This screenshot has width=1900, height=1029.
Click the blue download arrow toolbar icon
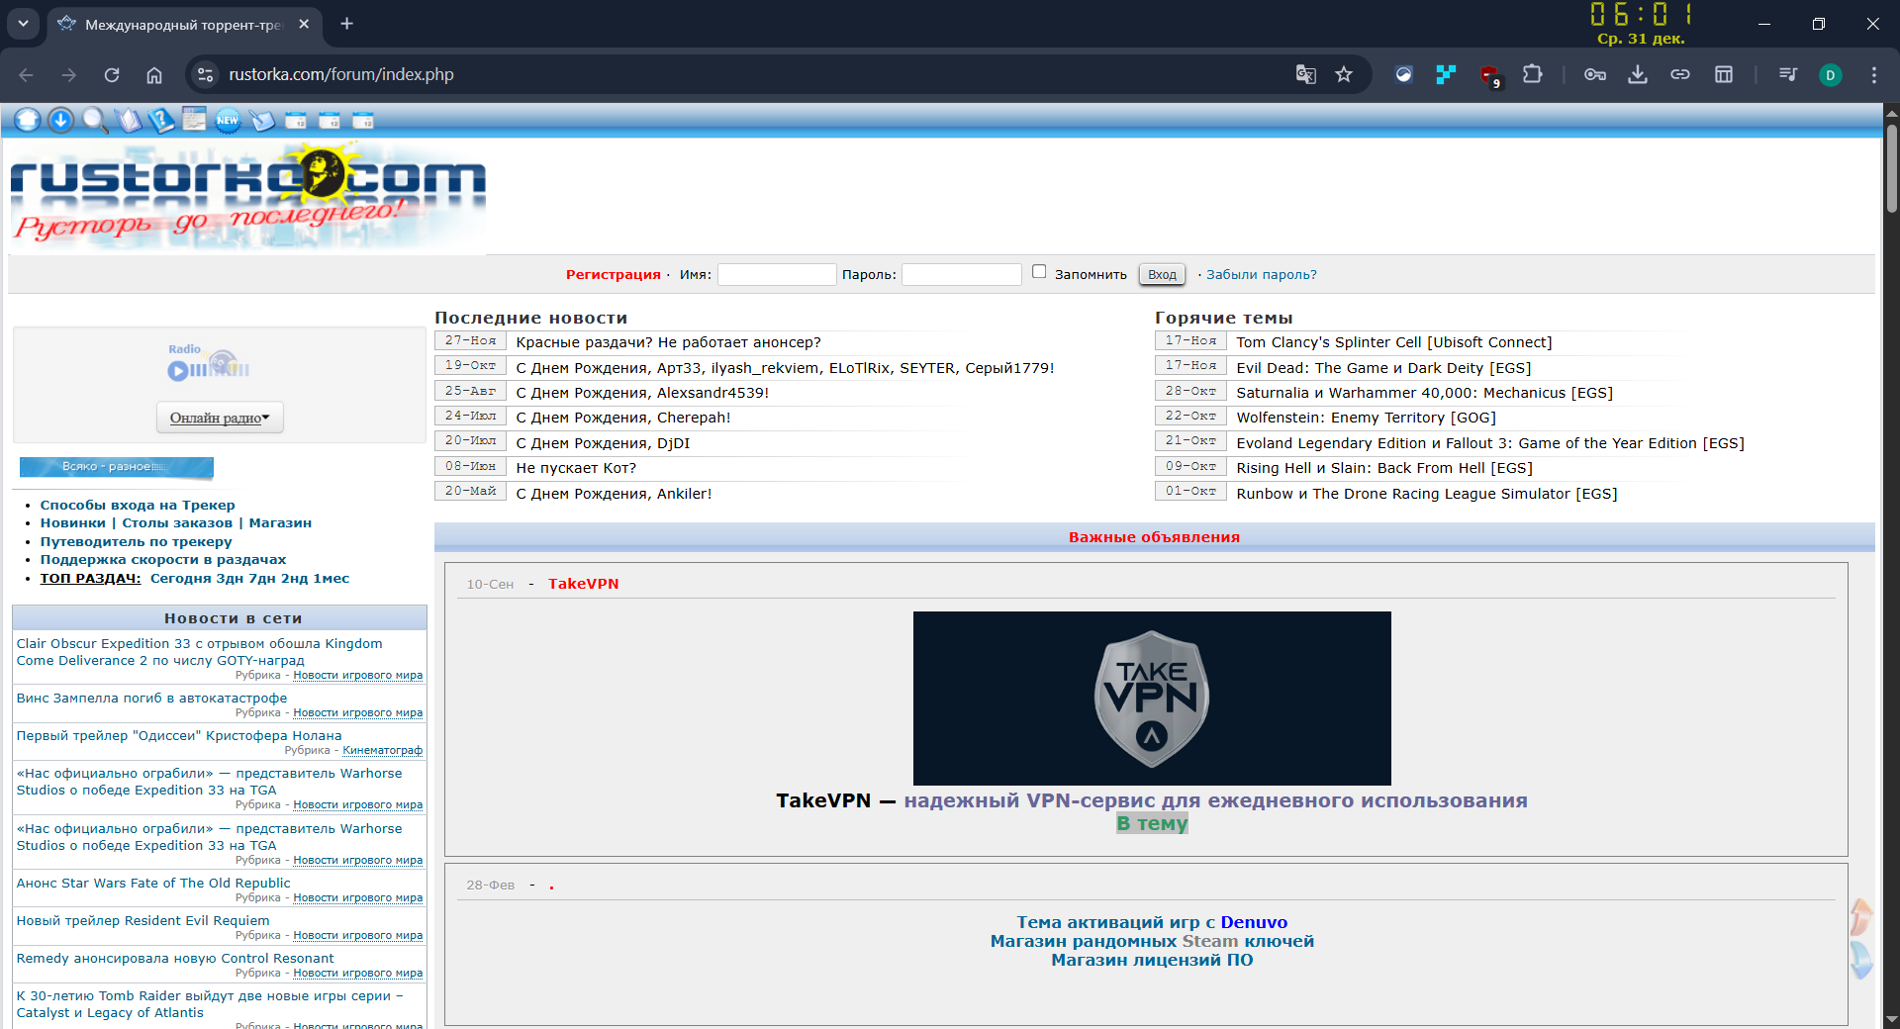(x=60, y=121)
